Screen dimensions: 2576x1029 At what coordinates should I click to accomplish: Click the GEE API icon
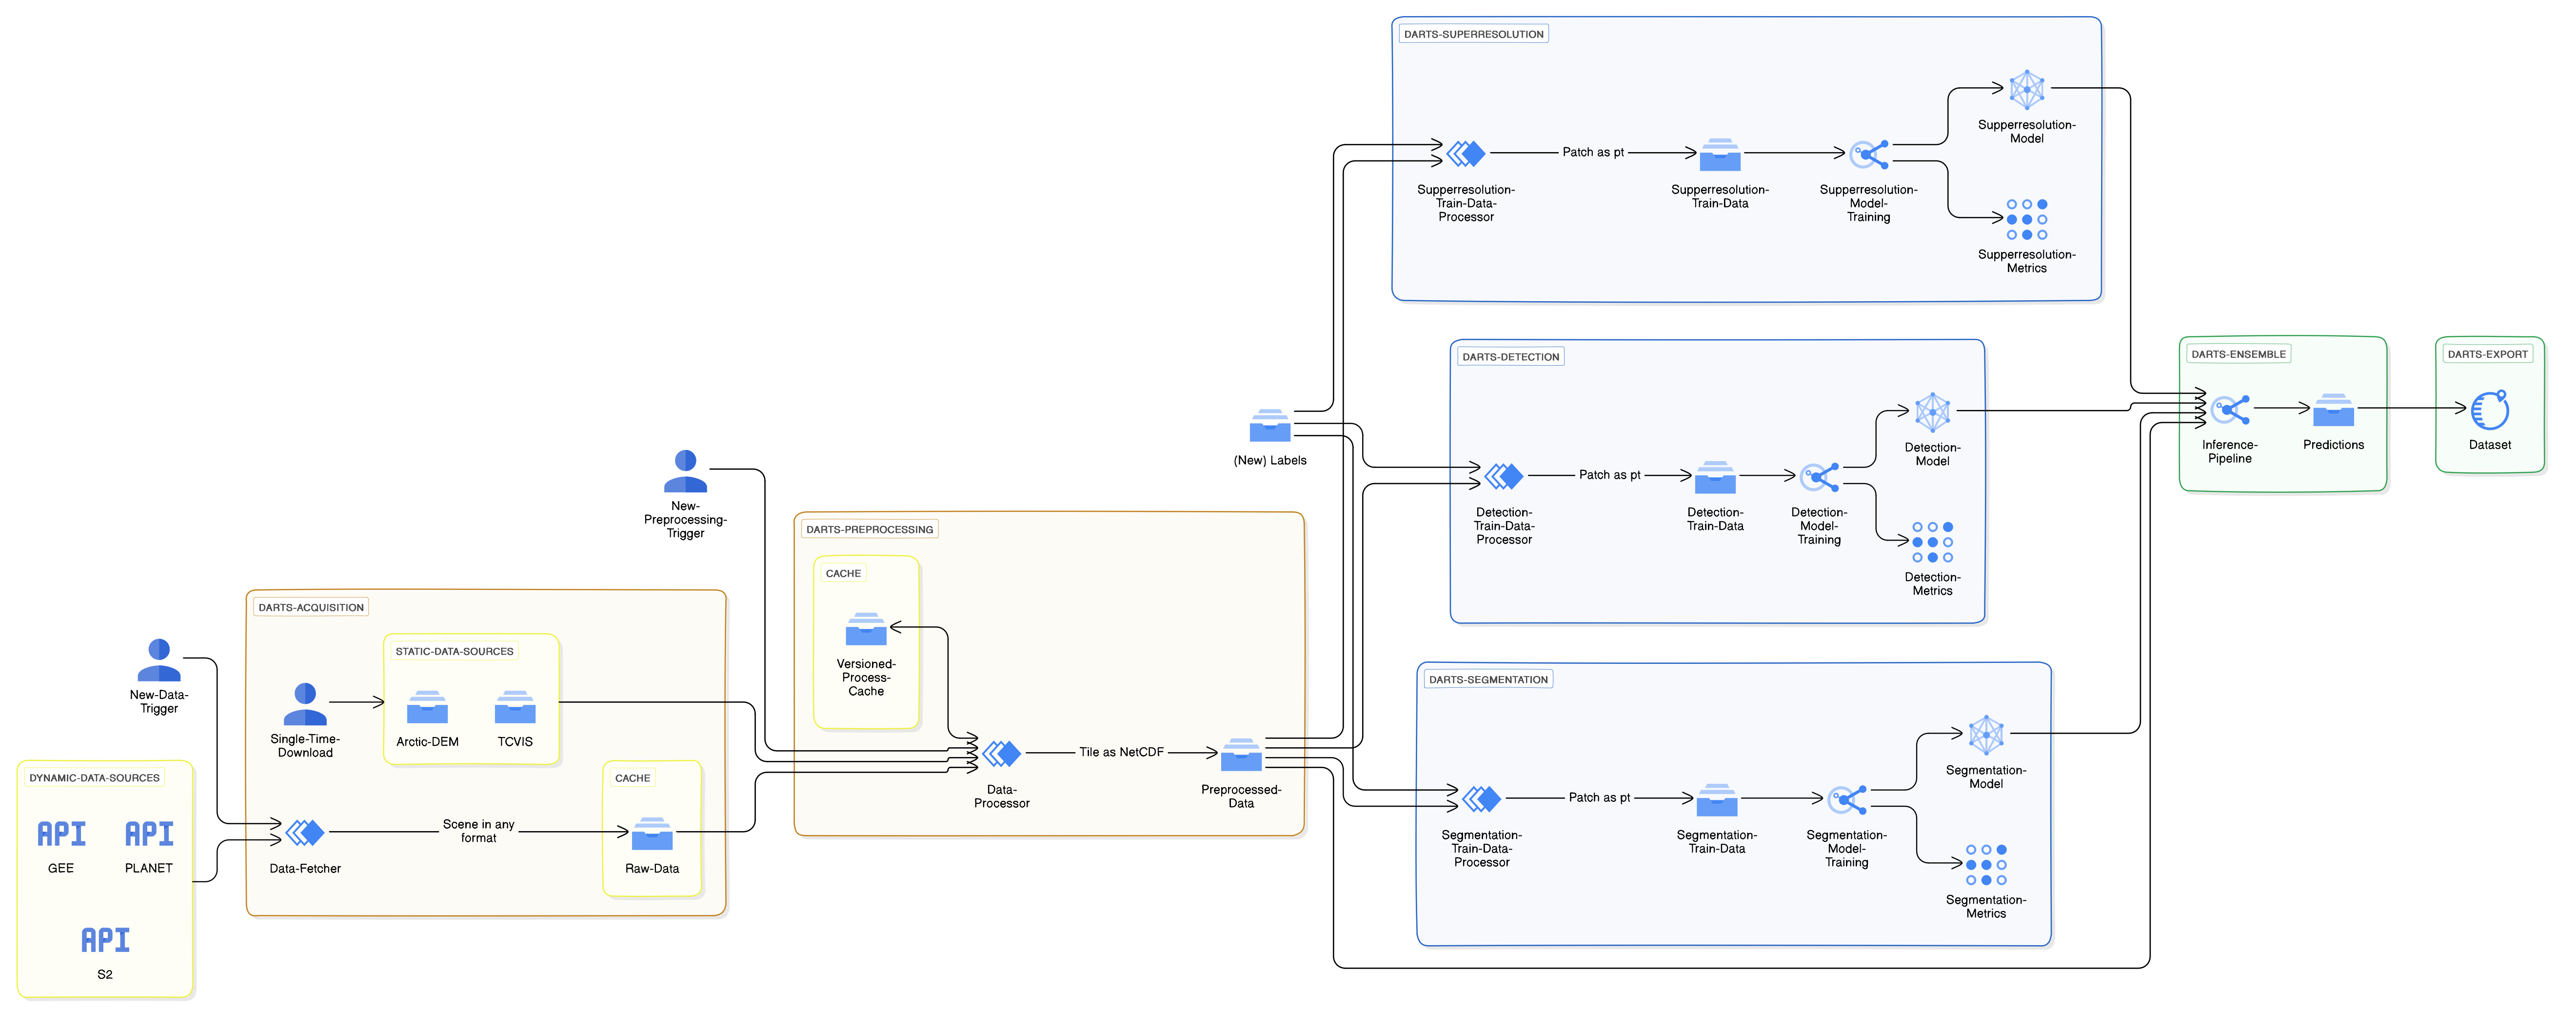tap(61, 833)
